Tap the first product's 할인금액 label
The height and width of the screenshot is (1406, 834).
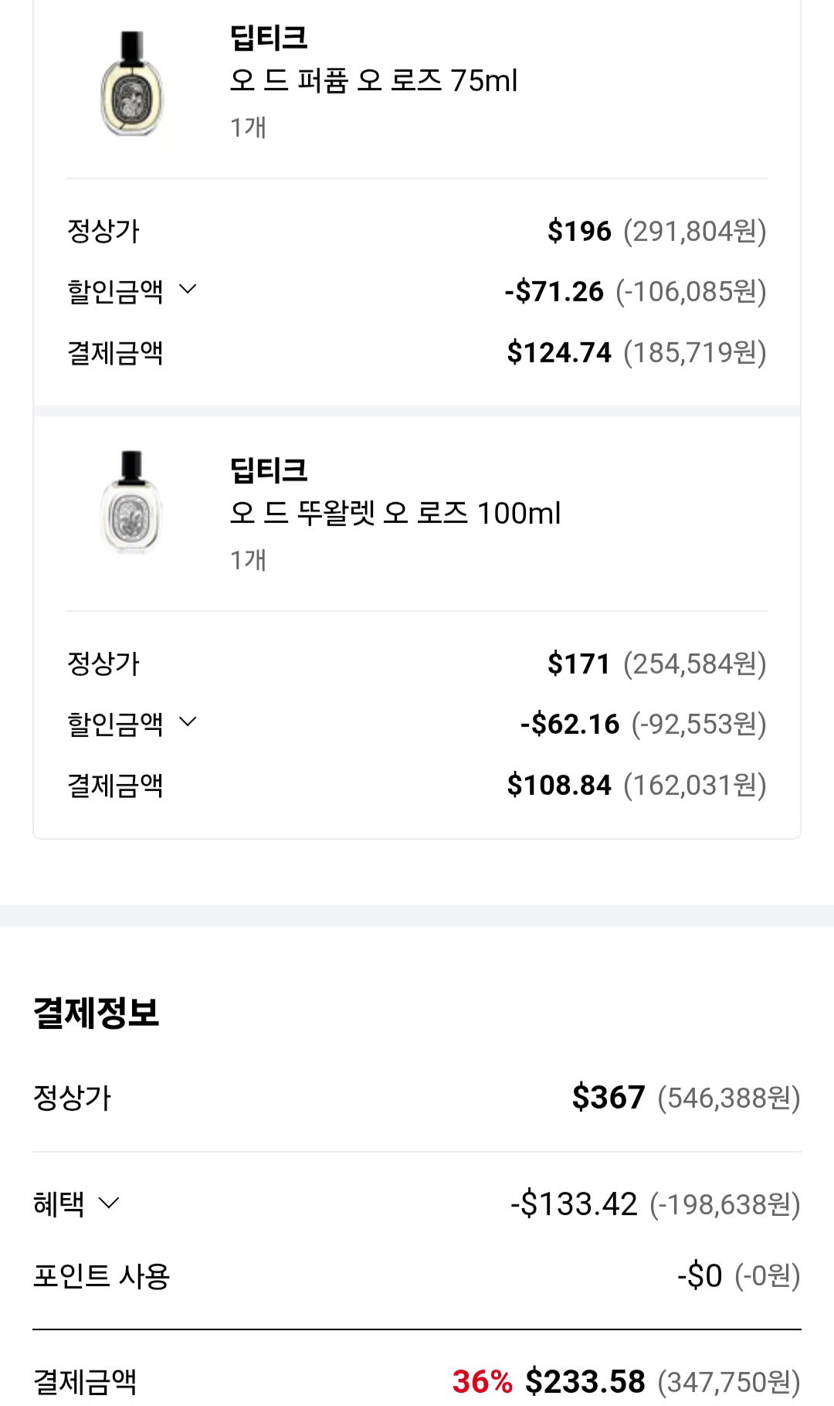[115, 291]
